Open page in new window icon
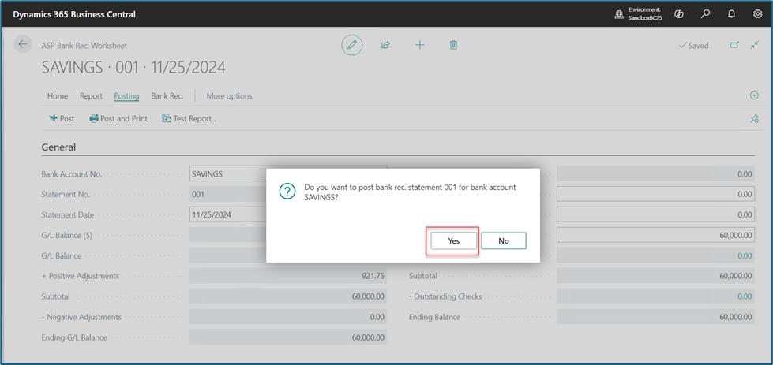The image size is (773, 365). tap(734, 45)
